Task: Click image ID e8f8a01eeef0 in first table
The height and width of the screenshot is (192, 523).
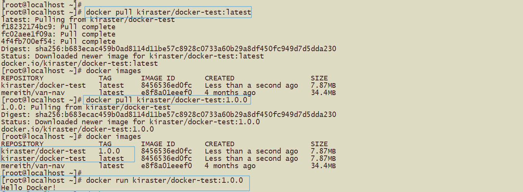Action: [x=166, y=93]
